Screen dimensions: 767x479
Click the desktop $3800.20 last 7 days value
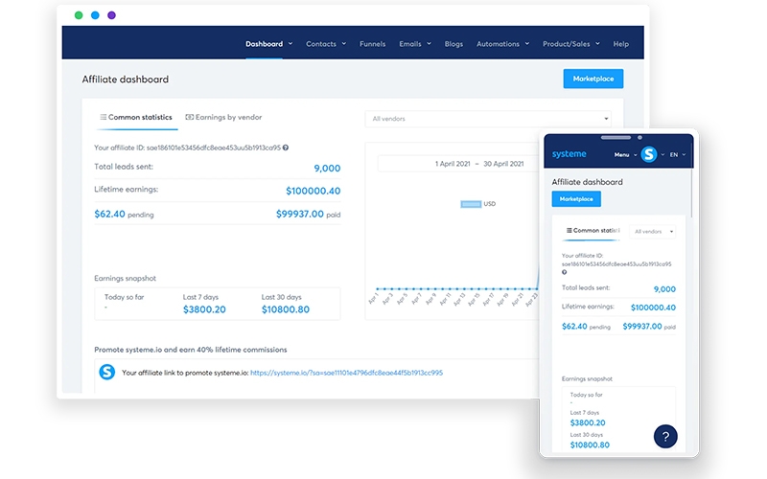tap(204, 309)
